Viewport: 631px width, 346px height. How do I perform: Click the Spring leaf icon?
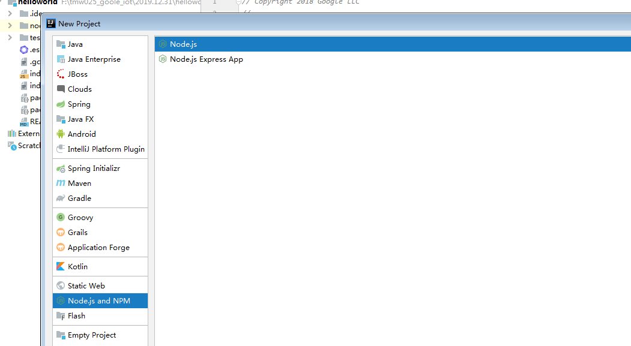point(61,104)
